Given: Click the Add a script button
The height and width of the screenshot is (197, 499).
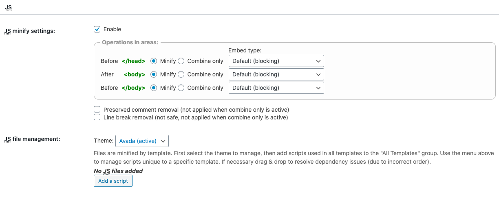Looking at the screenshot, I should click(113, 181).
